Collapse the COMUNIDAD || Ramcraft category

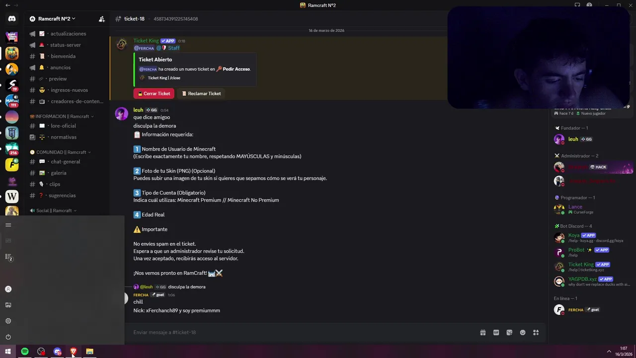[60, 152]
